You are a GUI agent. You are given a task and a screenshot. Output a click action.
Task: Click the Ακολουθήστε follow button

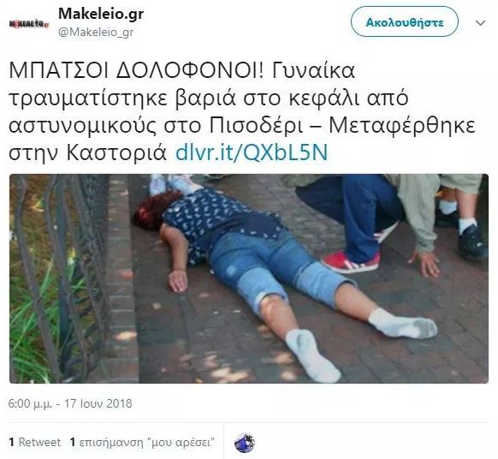click(405, 22)
